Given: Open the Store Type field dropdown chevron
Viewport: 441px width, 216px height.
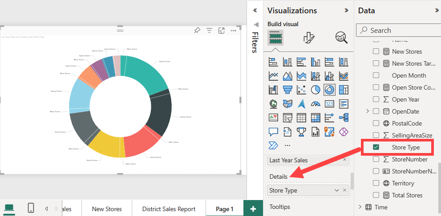Looking at the screenshot, I should pyautogui.click(x=337, y=191).
